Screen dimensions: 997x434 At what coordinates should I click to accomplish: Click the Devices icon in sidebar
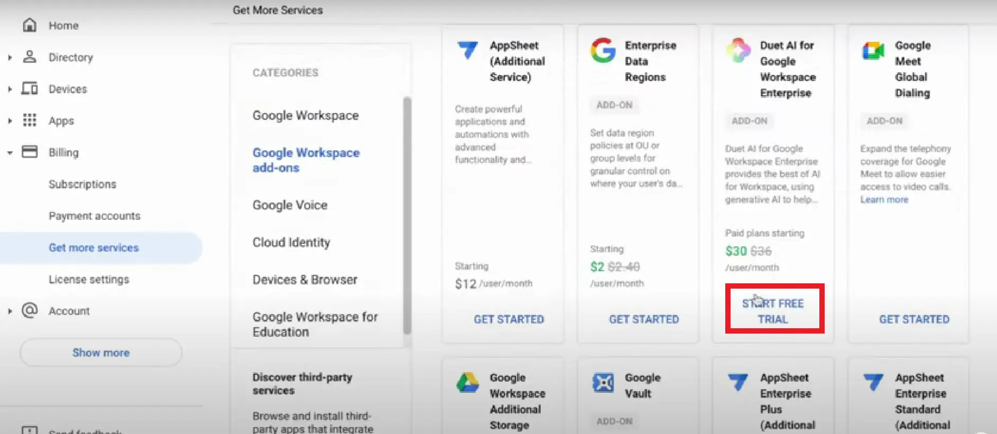tap(30, 88)
